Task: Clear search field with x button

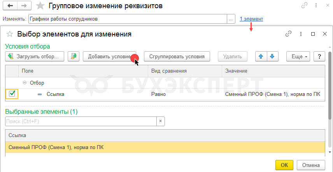Action: coord(161,121)
